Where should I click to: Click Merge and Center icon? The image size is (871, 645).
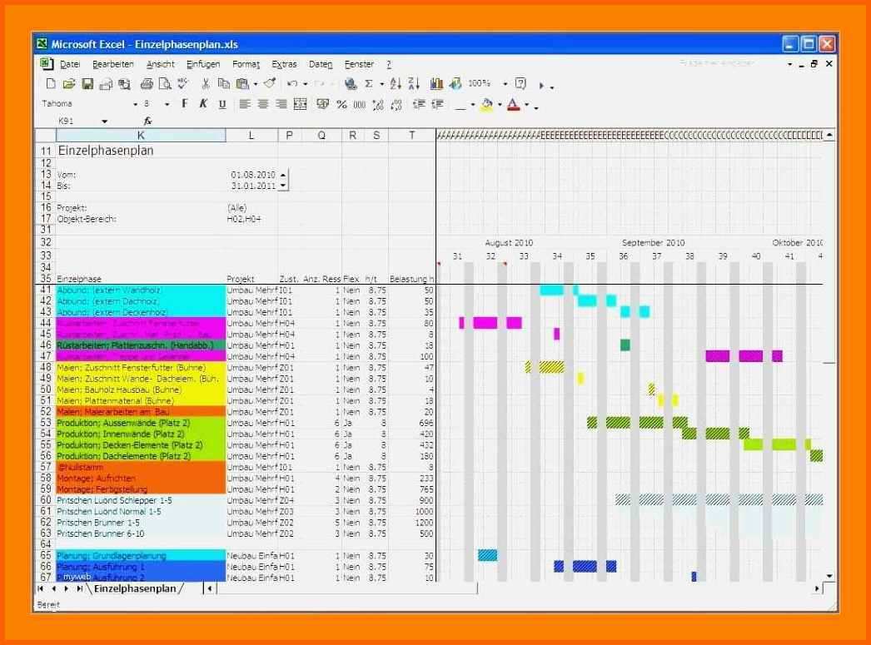tap(301, 104)
